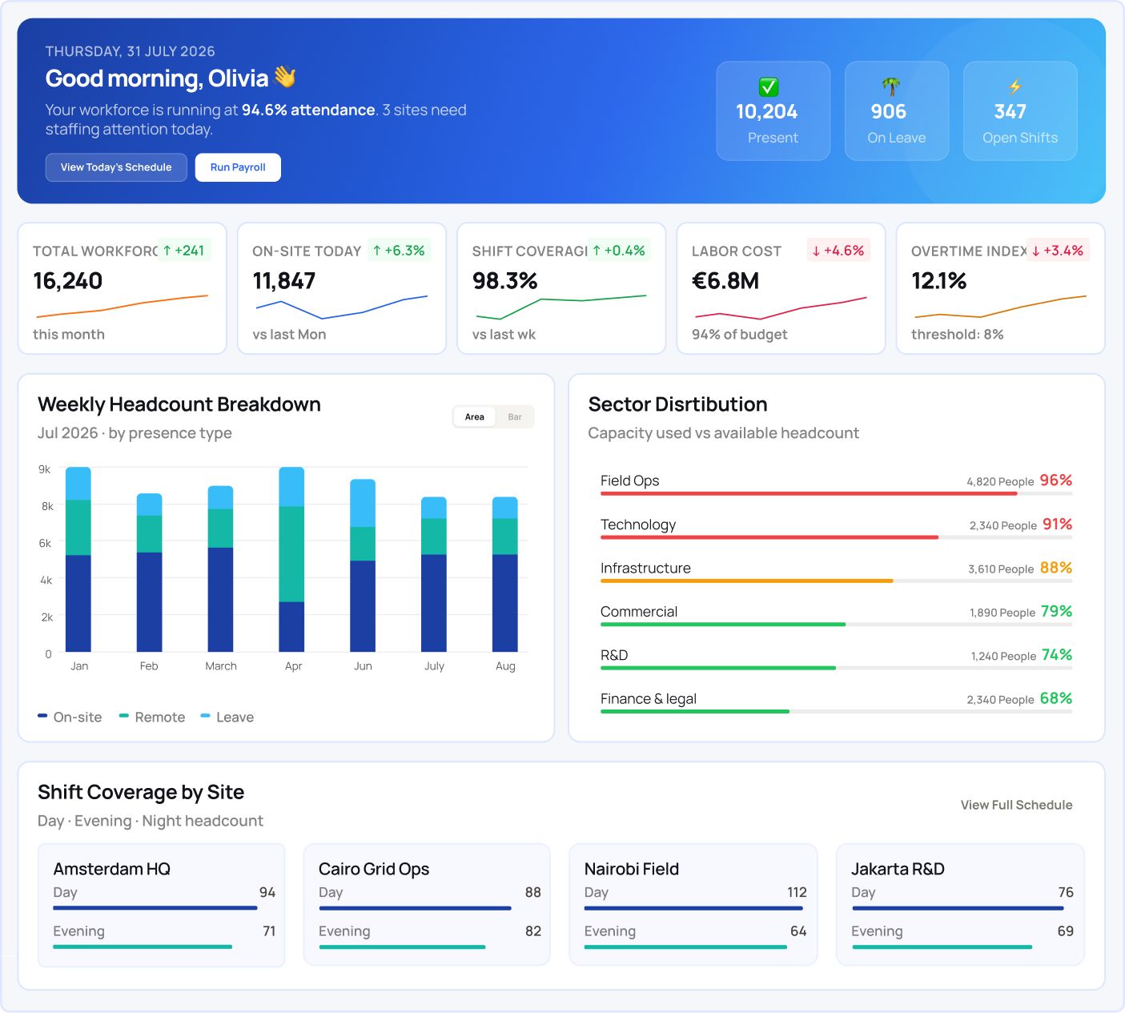Click Cairo Grid Ops Day shift bar
Screen dimensions: 1125x1013
pos(415,908)
